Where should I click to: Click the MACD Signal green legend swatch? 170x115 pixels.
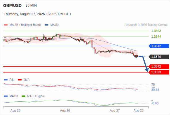[x=23, y=96]
